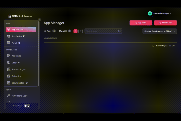Click the Design Kit icon

tap(9, 63)
